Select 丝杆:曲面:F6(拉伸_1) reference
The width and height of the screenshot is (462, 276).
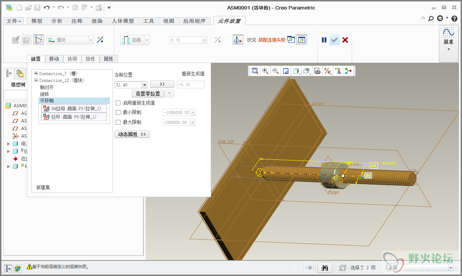pos(74,117)
